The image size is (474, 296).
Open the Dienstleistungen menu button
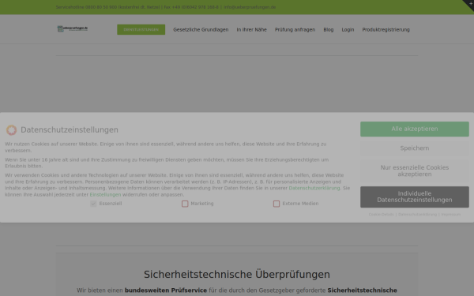pyautogui.click(x=141, y=30)
